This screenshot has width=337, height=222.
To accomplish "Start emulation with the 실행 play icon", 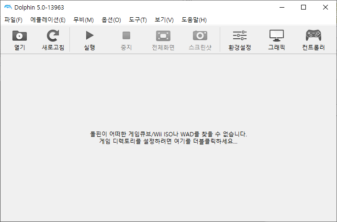I will coord(90,35).
